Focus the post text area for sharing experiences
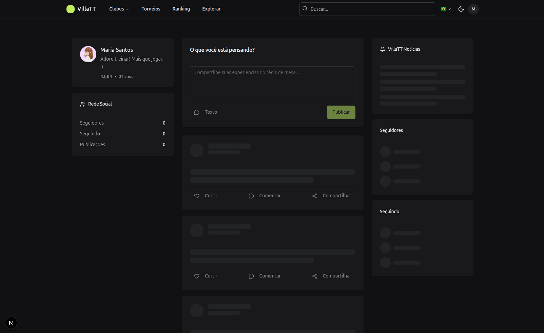 [x=272, y=83]
